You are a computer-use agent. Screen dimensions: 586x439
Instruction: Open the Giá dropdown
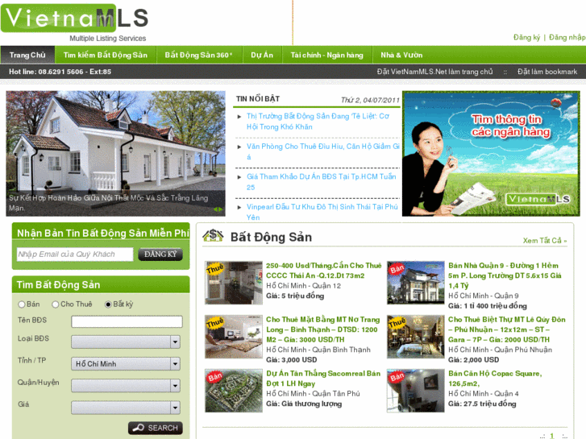[x=126, y=408]
